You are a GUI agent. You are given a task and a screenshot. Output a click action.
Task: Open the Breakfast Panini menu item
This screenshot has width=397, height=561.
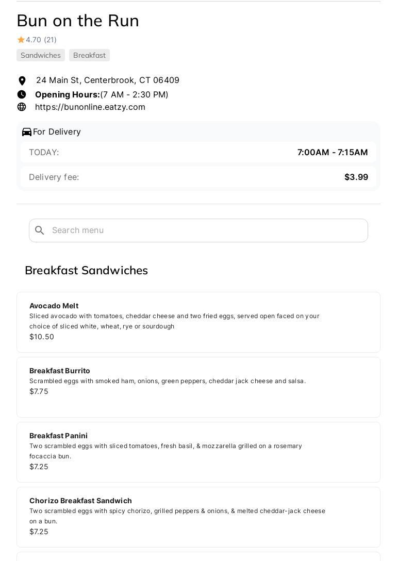pos(198,452)
